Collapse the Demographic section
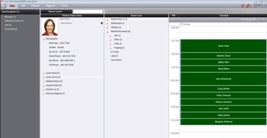267x138 pixels. point(44,39)
